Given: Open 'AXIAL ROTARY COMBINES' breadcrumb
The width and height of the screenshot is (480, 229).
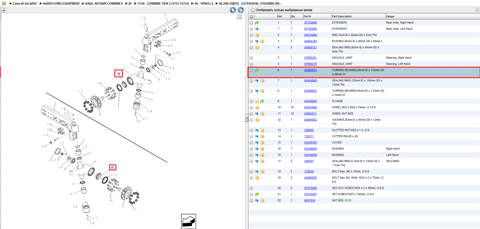Looking at the screenshot, I should (104, 3).
